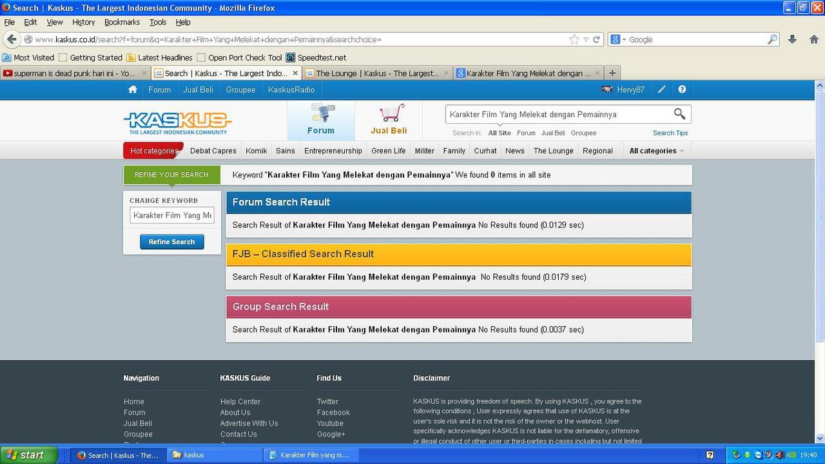Switch to 'The Lounge | Kaskus' tab
This screenshot has height=464, width=825.
378,73
